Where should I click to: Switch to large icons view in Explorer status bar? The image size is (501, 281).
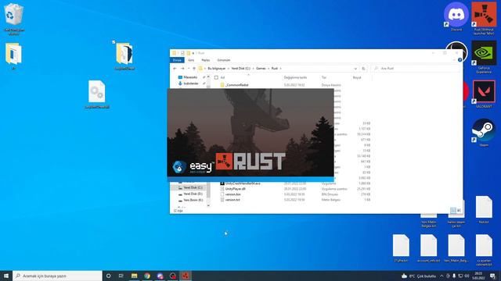pyautogui.click(x=459, y=210)
